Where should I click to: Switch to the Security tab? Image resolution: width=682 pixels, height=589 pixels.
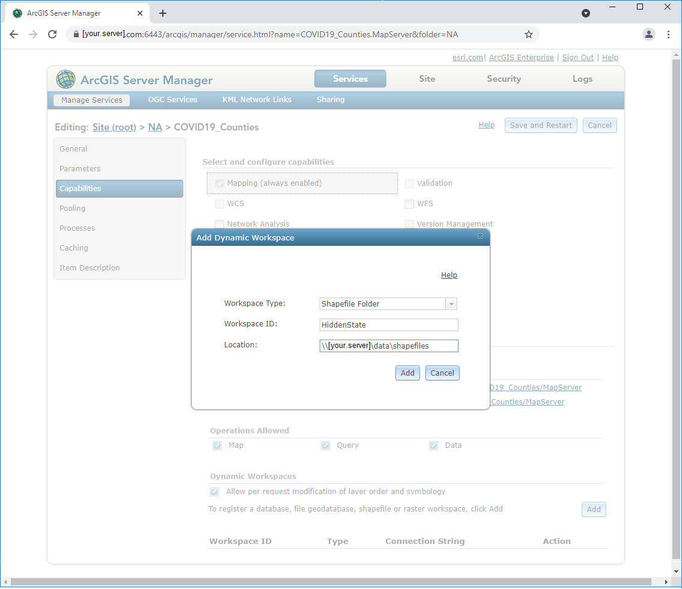[504, 79]
